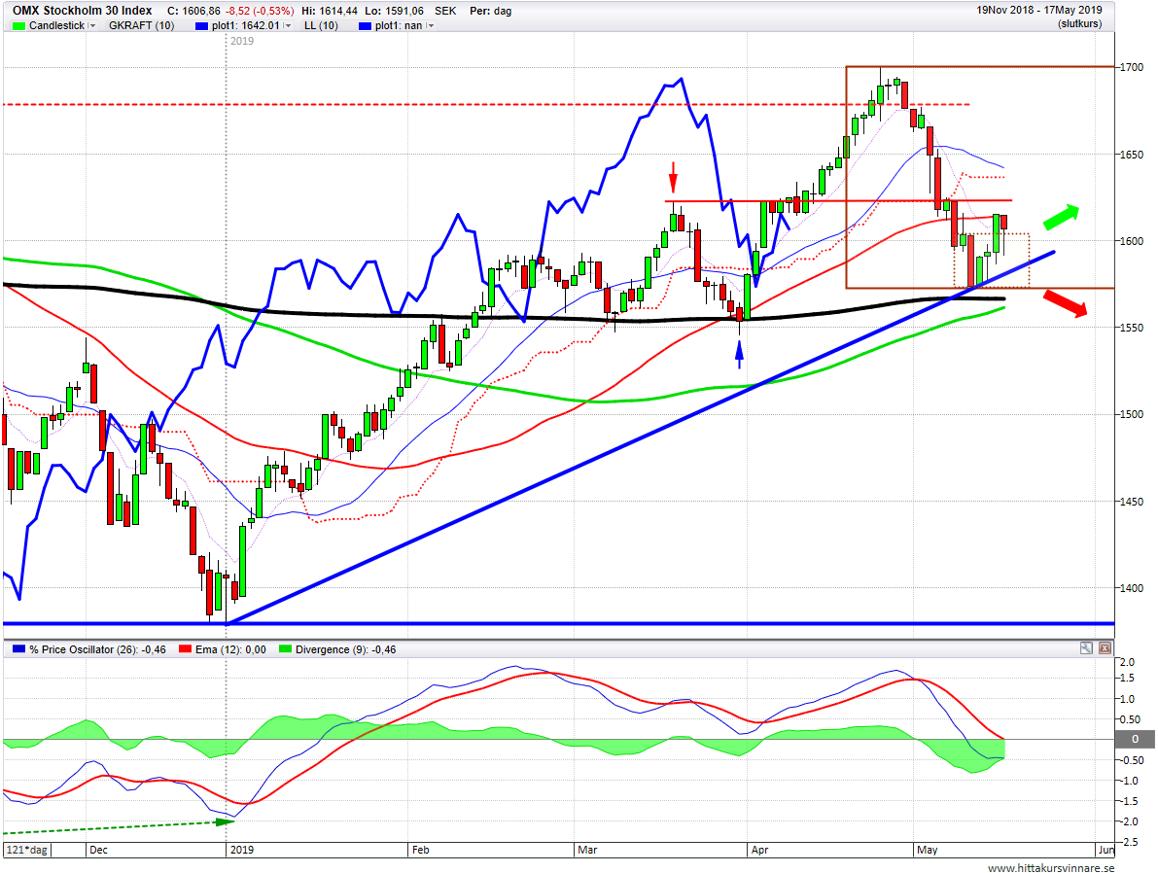Click the www.hittakursvinnare.se link
The image size is (1158, 873).
(1051, 868)
